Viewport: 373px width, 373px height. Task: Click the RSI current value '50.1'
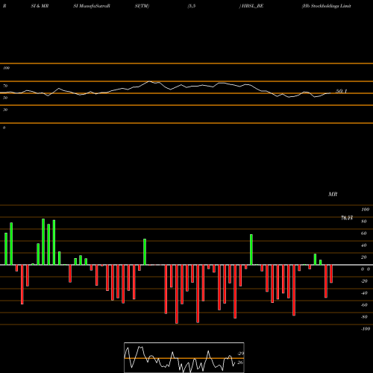(341, 91)
